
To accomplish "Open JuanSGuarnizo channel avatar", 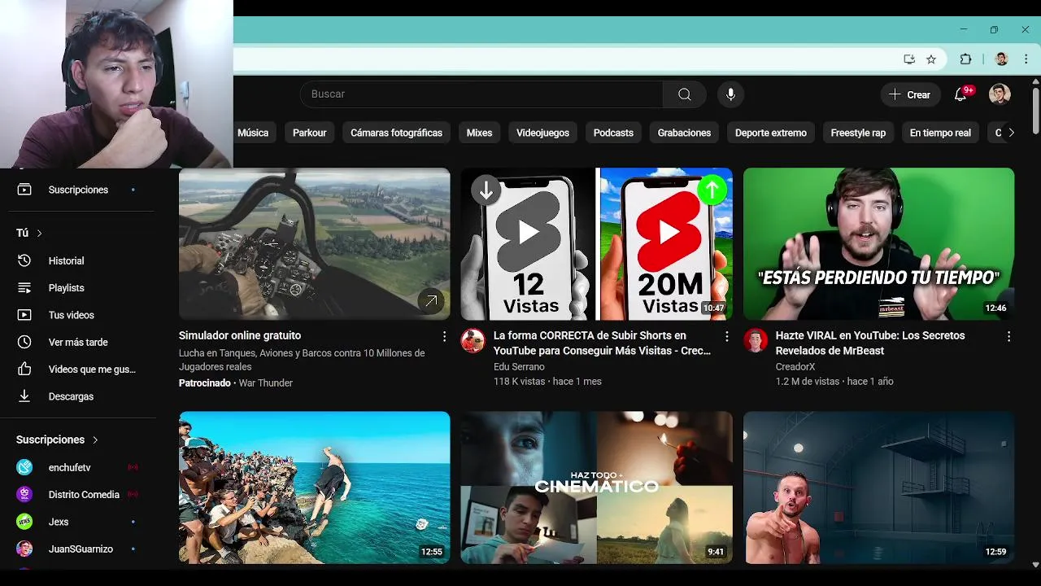I will (x=24, y=549).
